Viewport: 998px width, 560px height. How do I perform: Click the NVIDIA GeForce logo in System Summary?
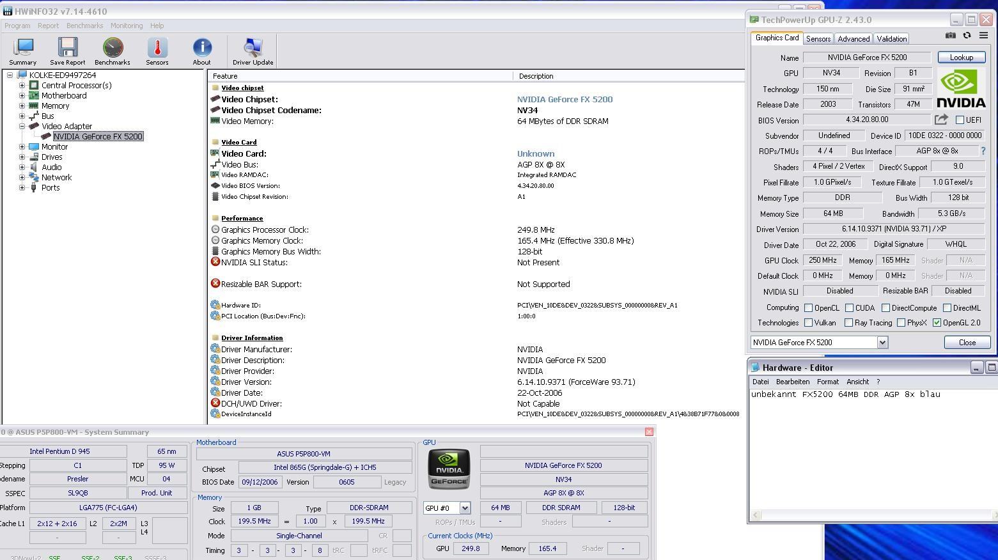[449, 469]
